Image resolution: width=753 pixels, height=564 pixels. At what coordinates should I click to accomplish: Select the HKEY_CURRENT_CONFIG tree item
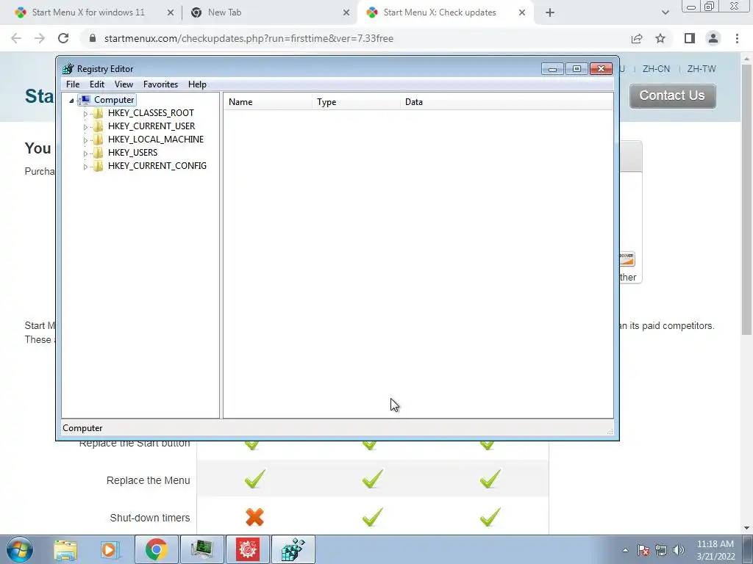point(157,166)
